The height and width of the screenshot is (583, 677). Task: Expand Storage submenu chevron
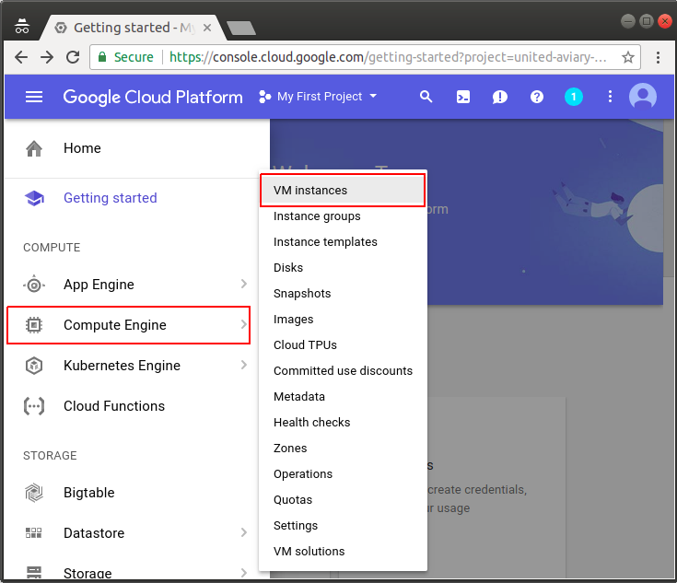point(243,573)
